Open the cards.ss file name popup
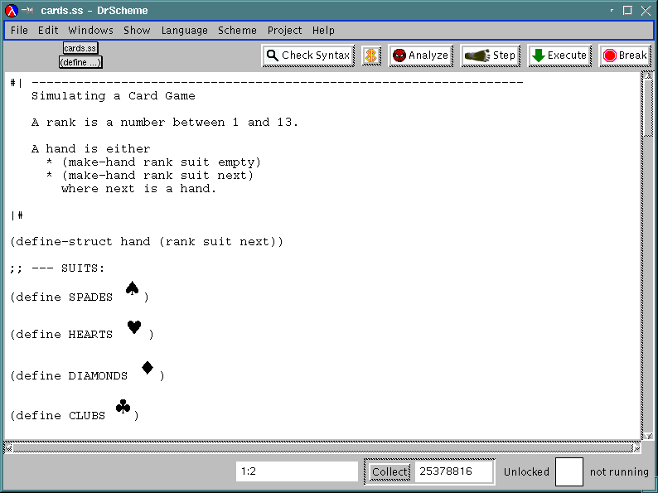The width and height of the screenshot is (658, 493). click(x=80, y=49)
